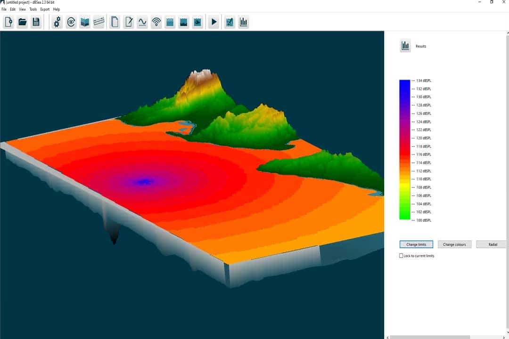Click the Change limits button

416,244
